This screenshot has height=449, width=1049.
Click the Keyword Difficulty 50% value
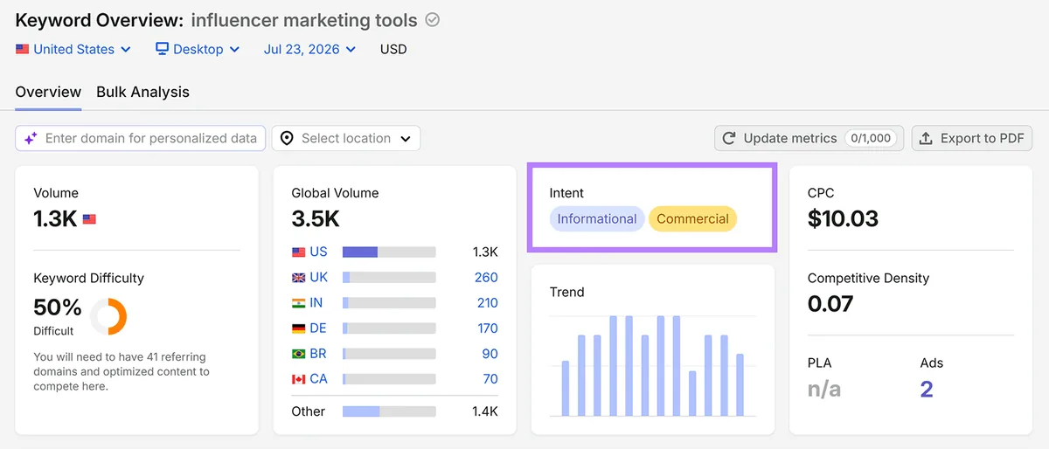click(58, 307)
